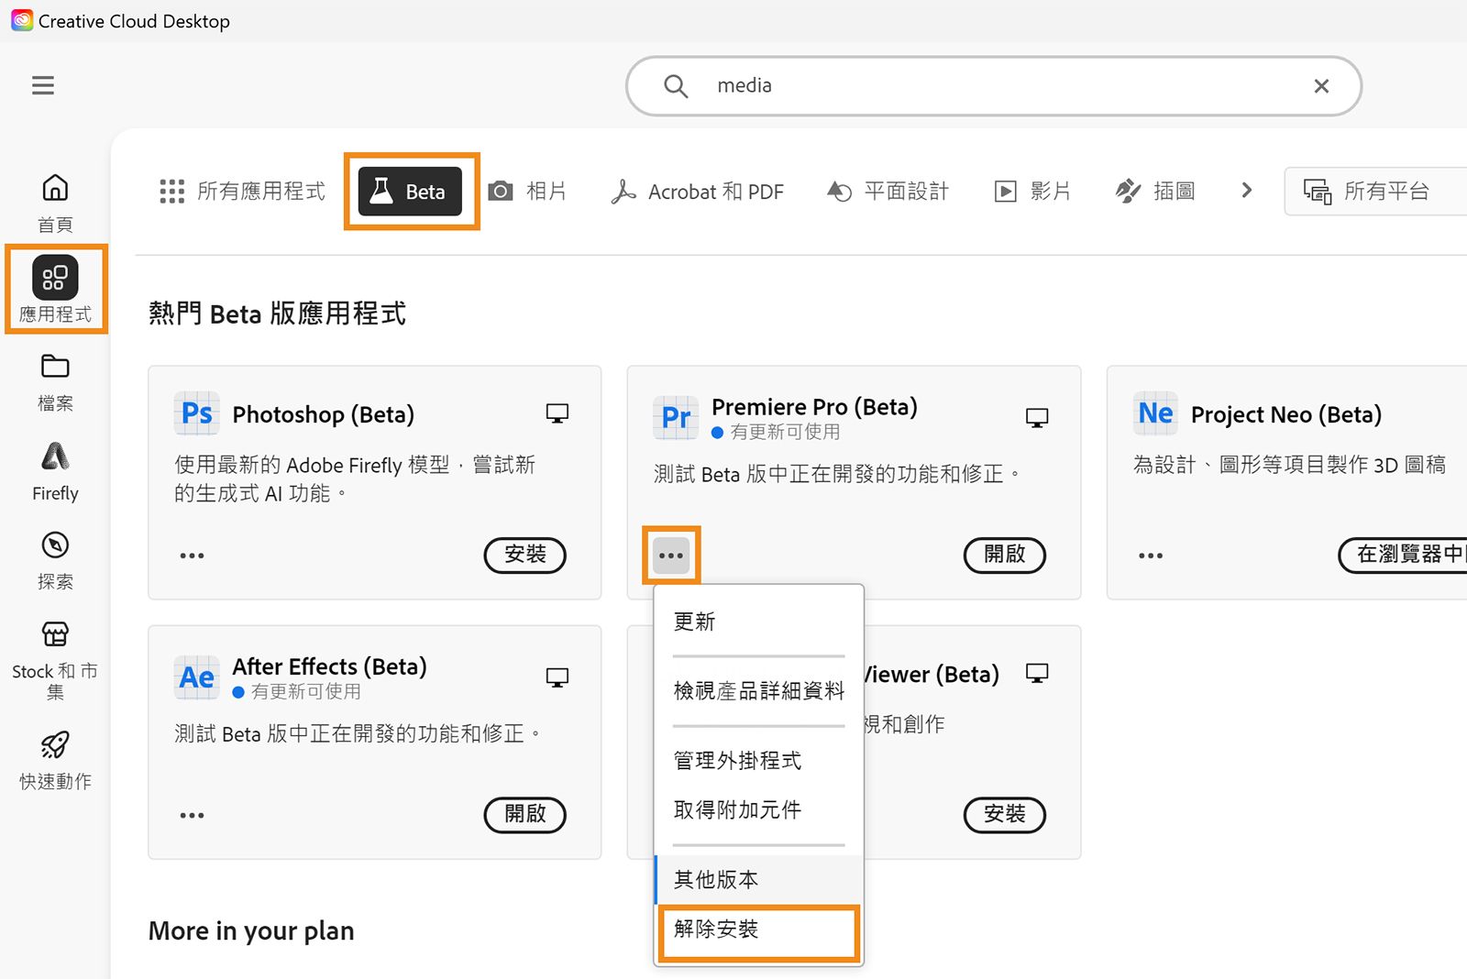
Task: Click Photoshop (Beta) title text
Action: [323, 414]
